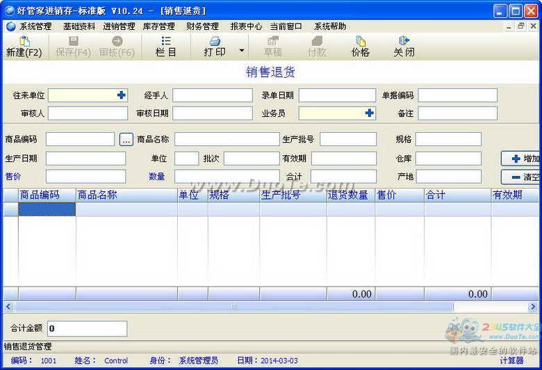
Task: Open the 库存管理 menu
Action: [159, 26]
